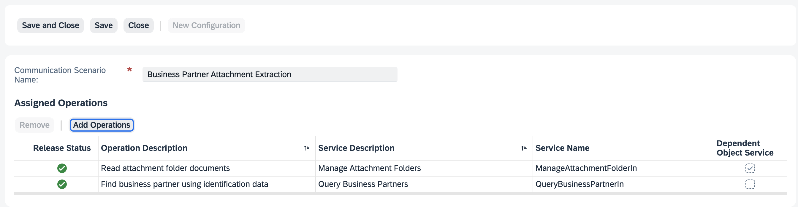Uncheck Dependent Object Service for ManageAttachmentFolderIn

(750, 168)
